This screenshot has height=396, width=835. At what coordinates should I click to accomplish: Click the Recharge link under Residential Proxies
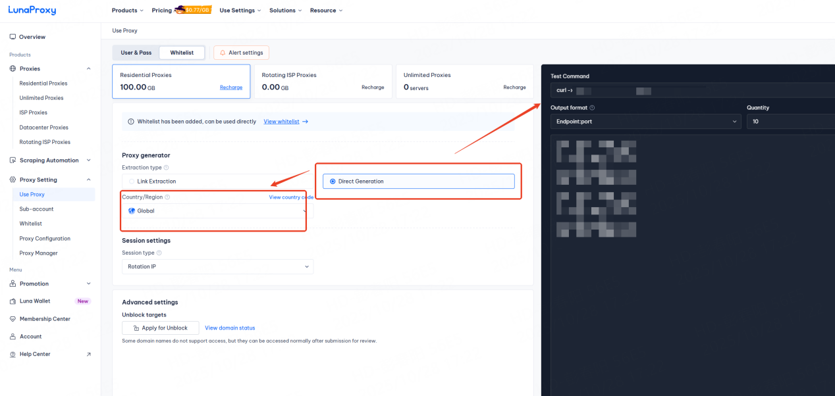(x=231, y=87)
